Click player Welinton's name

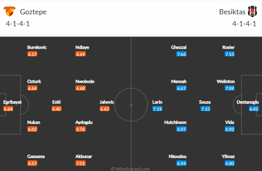[x=225, y=81]
